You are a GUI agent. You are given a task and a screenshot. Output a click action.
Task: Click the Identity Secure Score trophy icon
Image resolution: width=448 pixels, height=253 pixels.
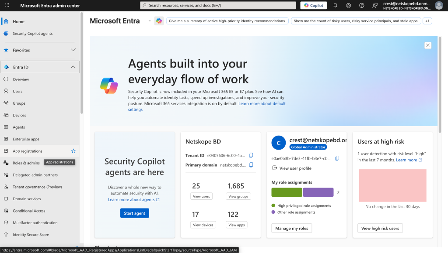point(6,235)
